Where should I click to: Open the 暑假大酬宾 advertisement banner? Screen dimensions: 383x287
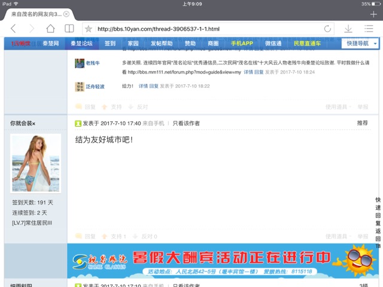tap(223, 261)
